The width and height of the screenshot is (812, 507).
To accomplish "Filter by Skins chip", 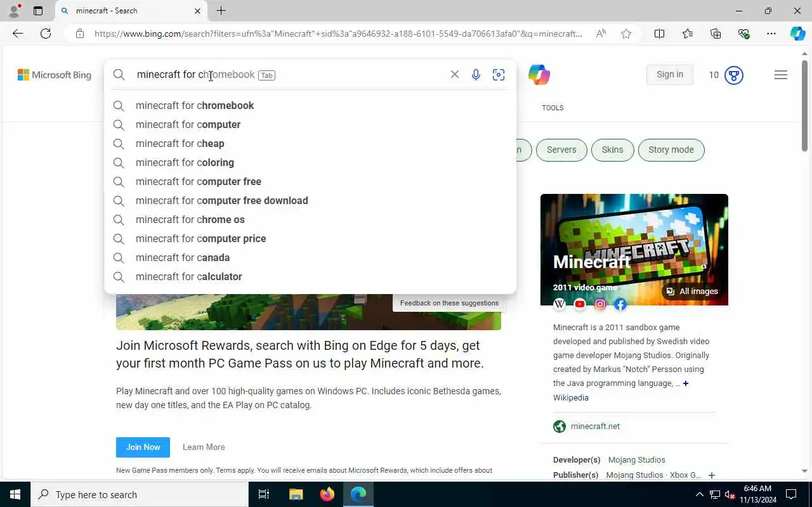I will [612, 150].
